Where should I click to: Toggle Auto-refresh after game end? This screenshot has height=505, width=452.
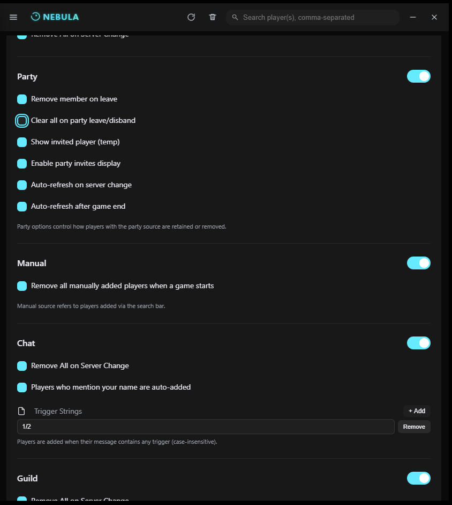(22, 206)
